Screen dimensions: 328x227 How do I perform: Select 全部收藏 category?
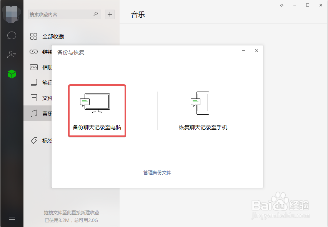tap(53, 37)
